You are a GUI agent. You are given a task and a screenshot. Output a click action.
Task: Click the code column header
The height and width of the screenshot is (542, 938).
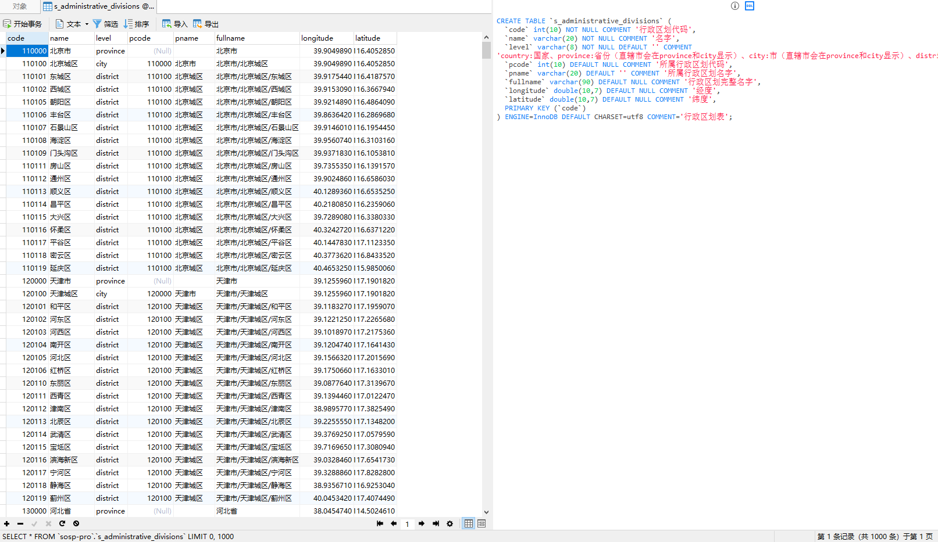point(27,38)
